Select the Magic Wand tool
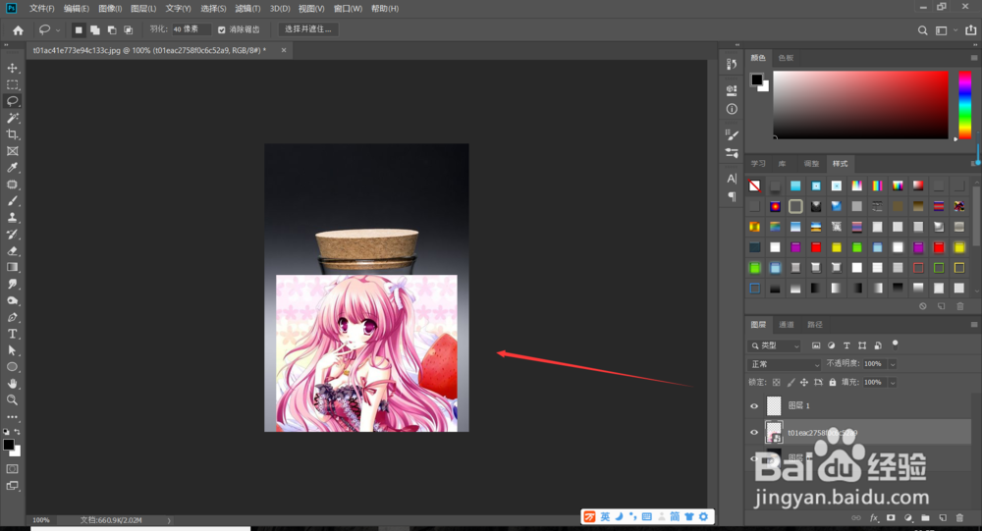 pos(12,118)
